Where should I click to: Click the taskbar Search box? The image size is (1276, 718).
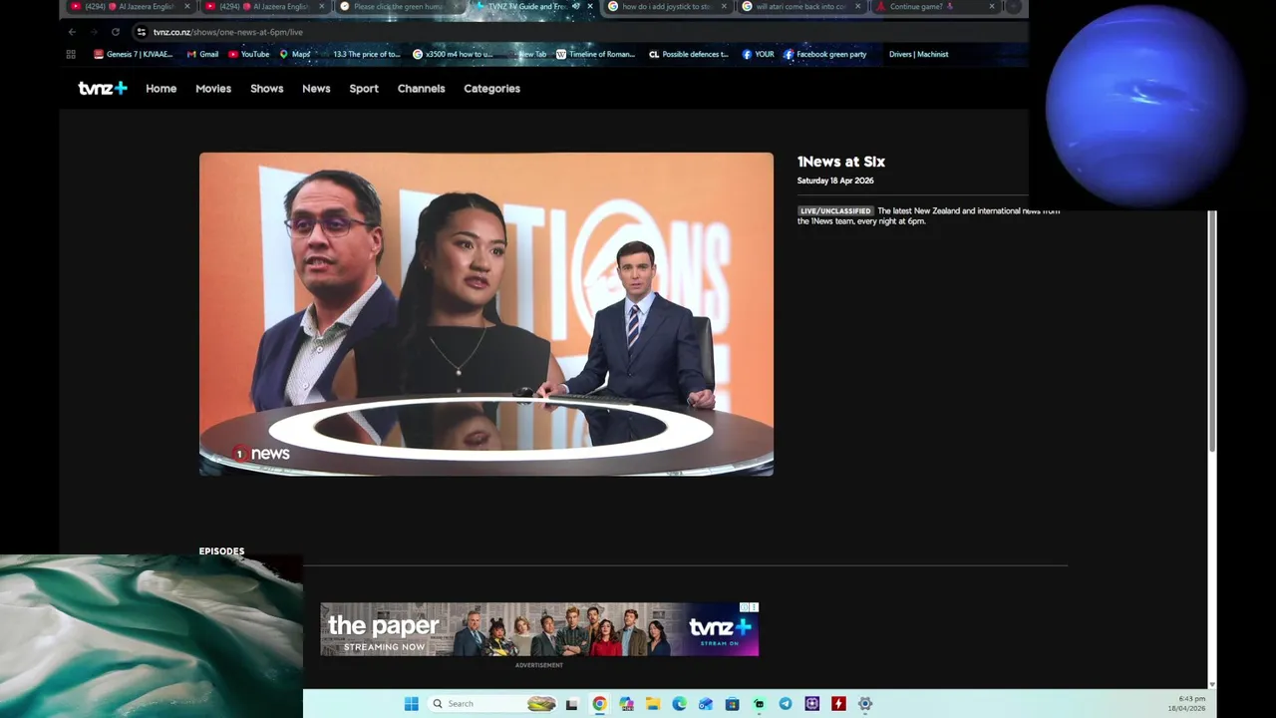coord(492,704)
